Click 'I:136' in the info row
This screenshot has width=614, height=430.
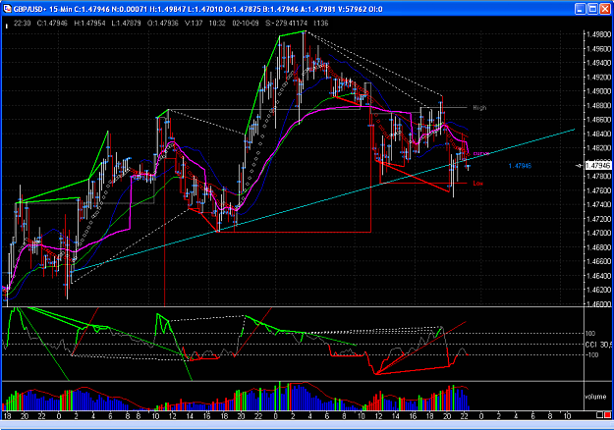pyautogui.click(x=320, y=24)
